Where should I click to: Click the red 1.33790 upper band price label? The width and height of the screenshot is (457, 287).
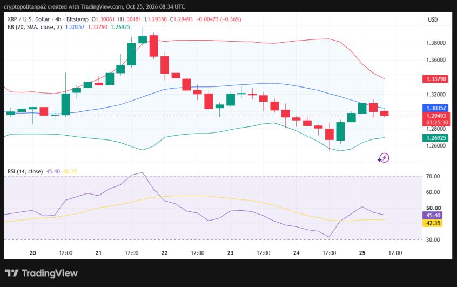(x=436, y=79)
